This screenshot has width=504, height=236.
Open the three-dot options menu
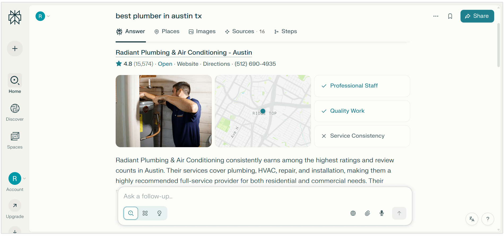pyautogui.click(x=435, y=16)
